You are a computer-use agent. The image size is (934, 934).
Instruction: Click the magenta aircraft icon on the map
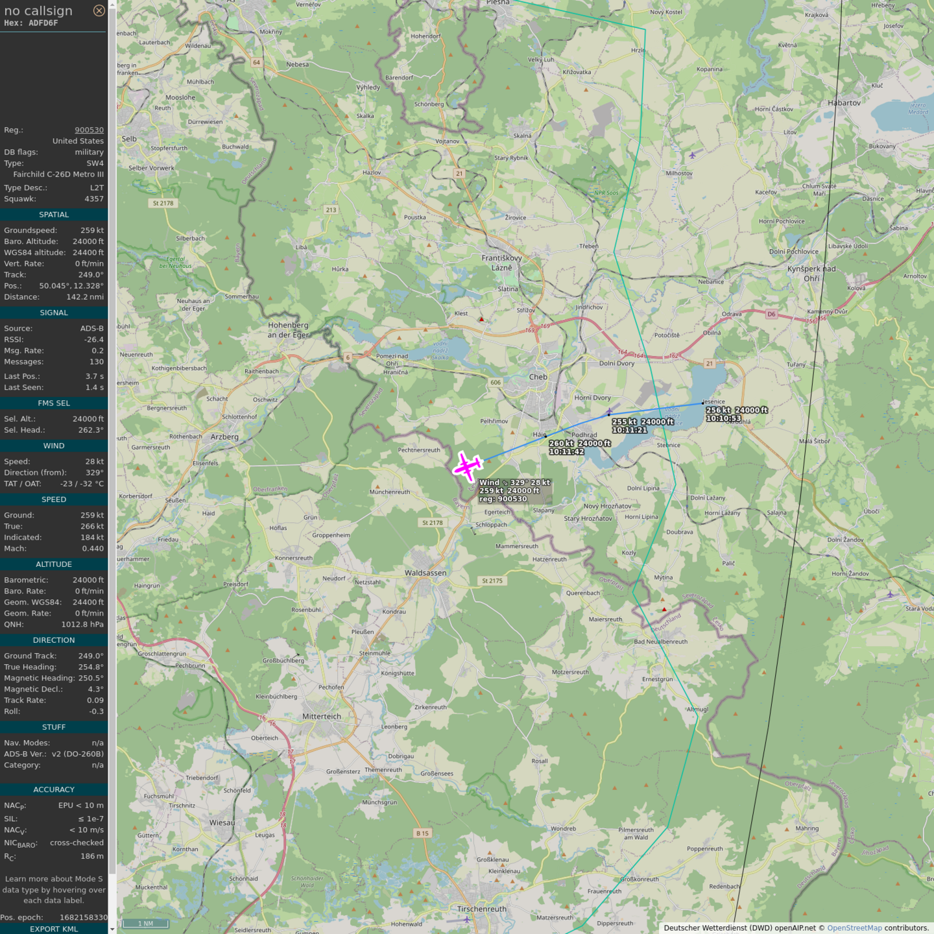pyautogui.click(x=467, y=466)
